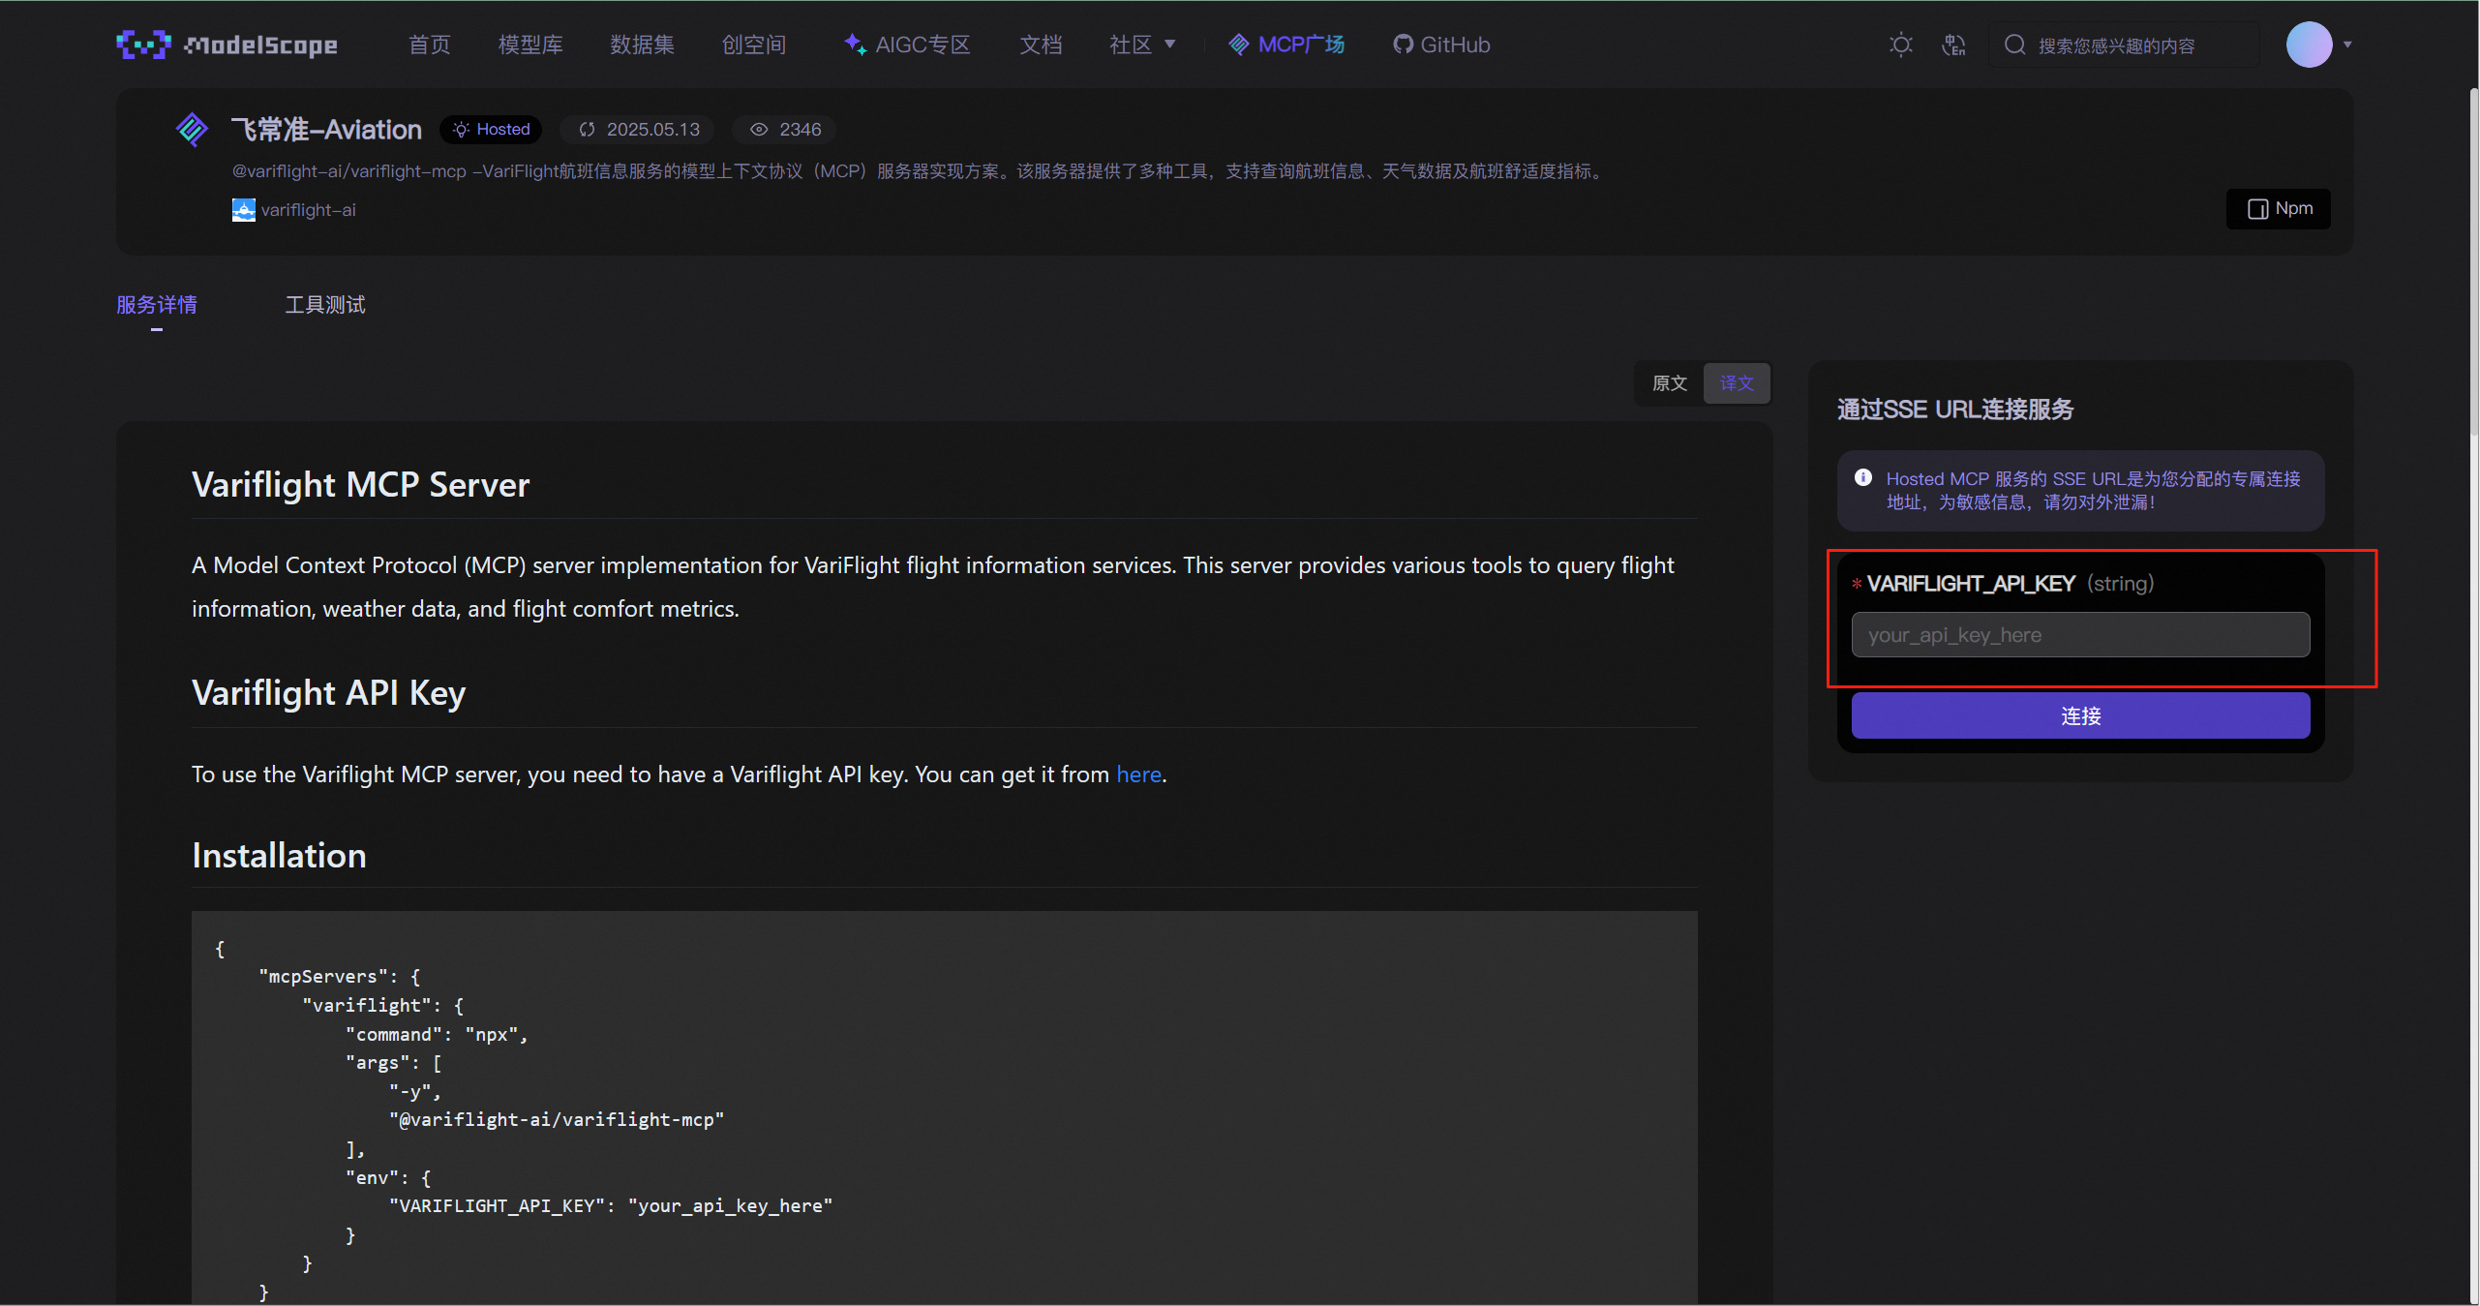The image size is (2480, 1306).
Task: Select the 工具测试 tab
Action: coord(325,305)
